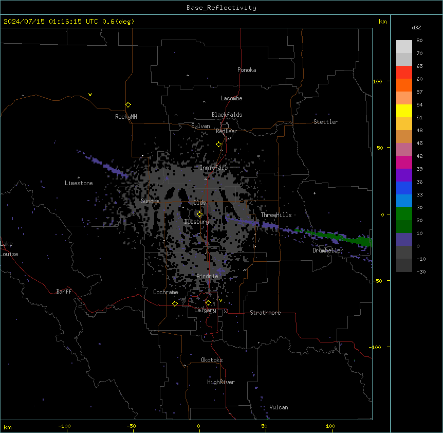This screenshot has width=443, height=433.
Task: Click the yellow diamond marker below Cochrane
Action: (x=175, y=303)
